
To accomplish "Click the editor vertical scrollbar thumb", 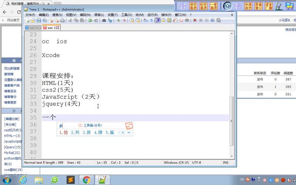I will pos(232,121).
